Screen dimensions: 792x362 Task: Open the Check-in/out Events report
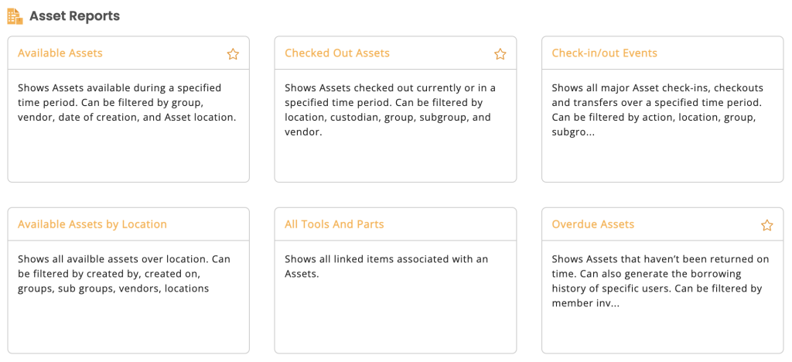tap(605, 53)
